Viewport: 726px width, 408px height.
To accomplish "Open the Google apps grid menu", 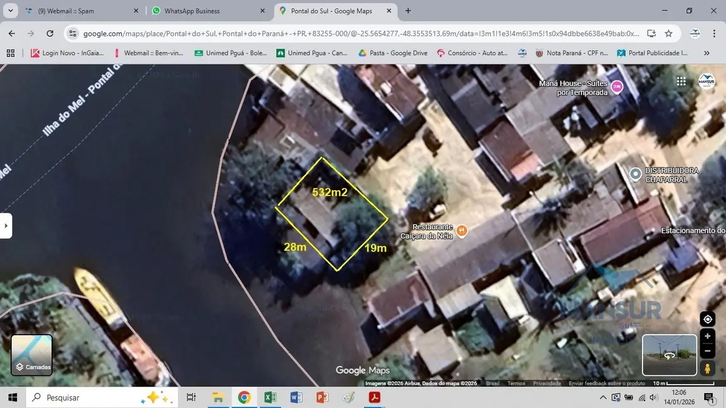I will click(681, 81).
